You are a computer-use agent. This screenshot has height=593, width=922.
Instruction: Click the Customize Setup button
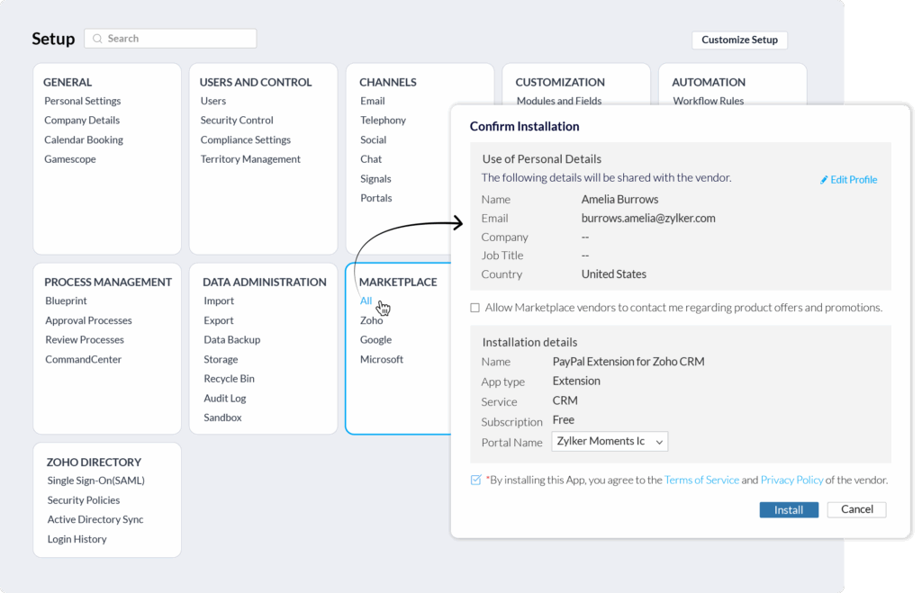click(740, 40)
